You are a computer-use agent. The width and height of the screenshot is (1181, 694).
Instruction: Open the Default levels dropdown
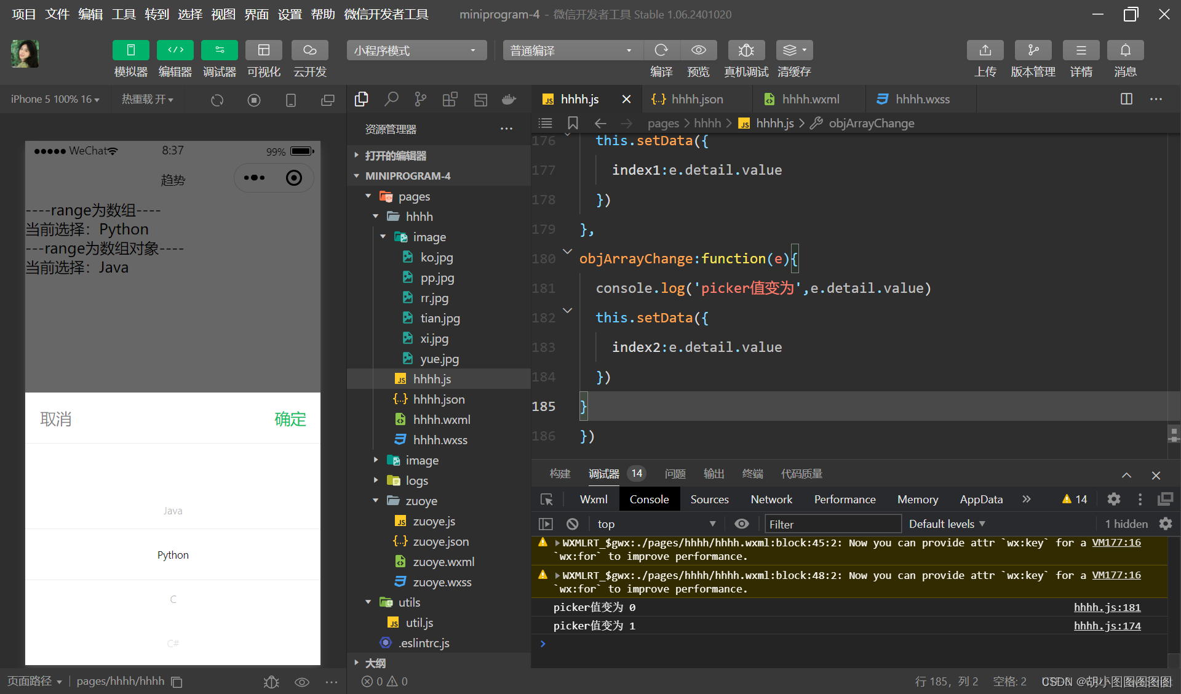947,524
